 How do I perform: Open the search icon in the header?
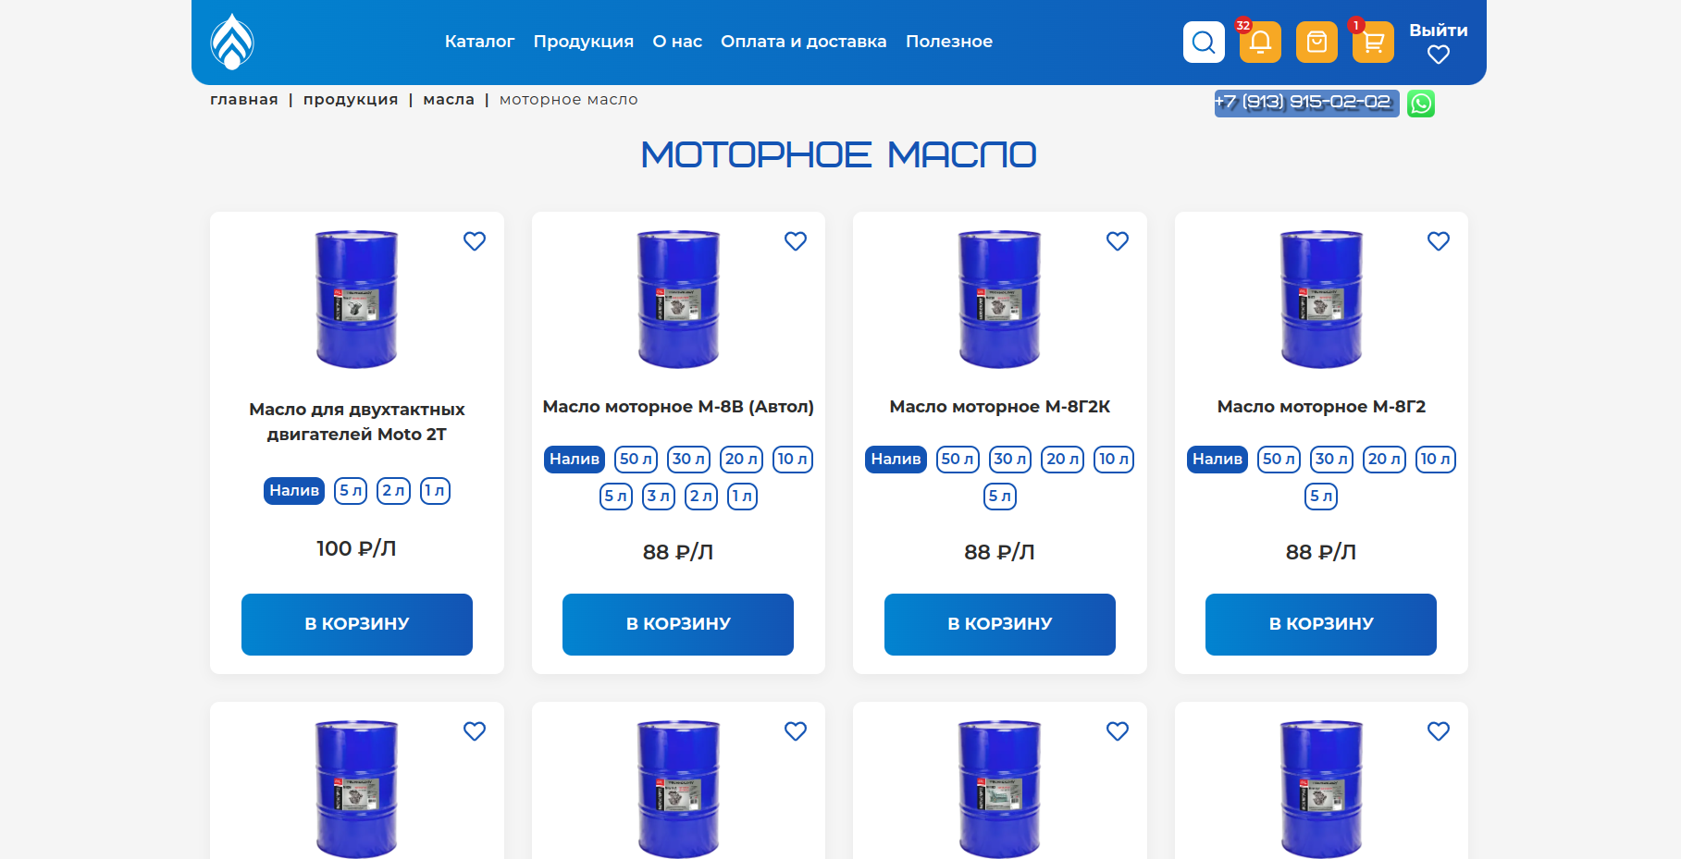1204,42
